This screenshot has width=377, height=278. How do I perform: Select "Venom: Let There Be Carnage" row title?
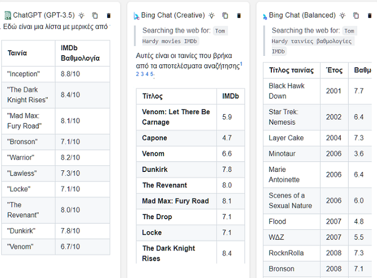point(176,117)
